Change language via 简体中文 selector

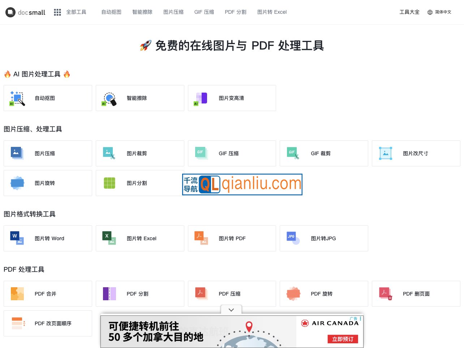[x=439, y=12]
